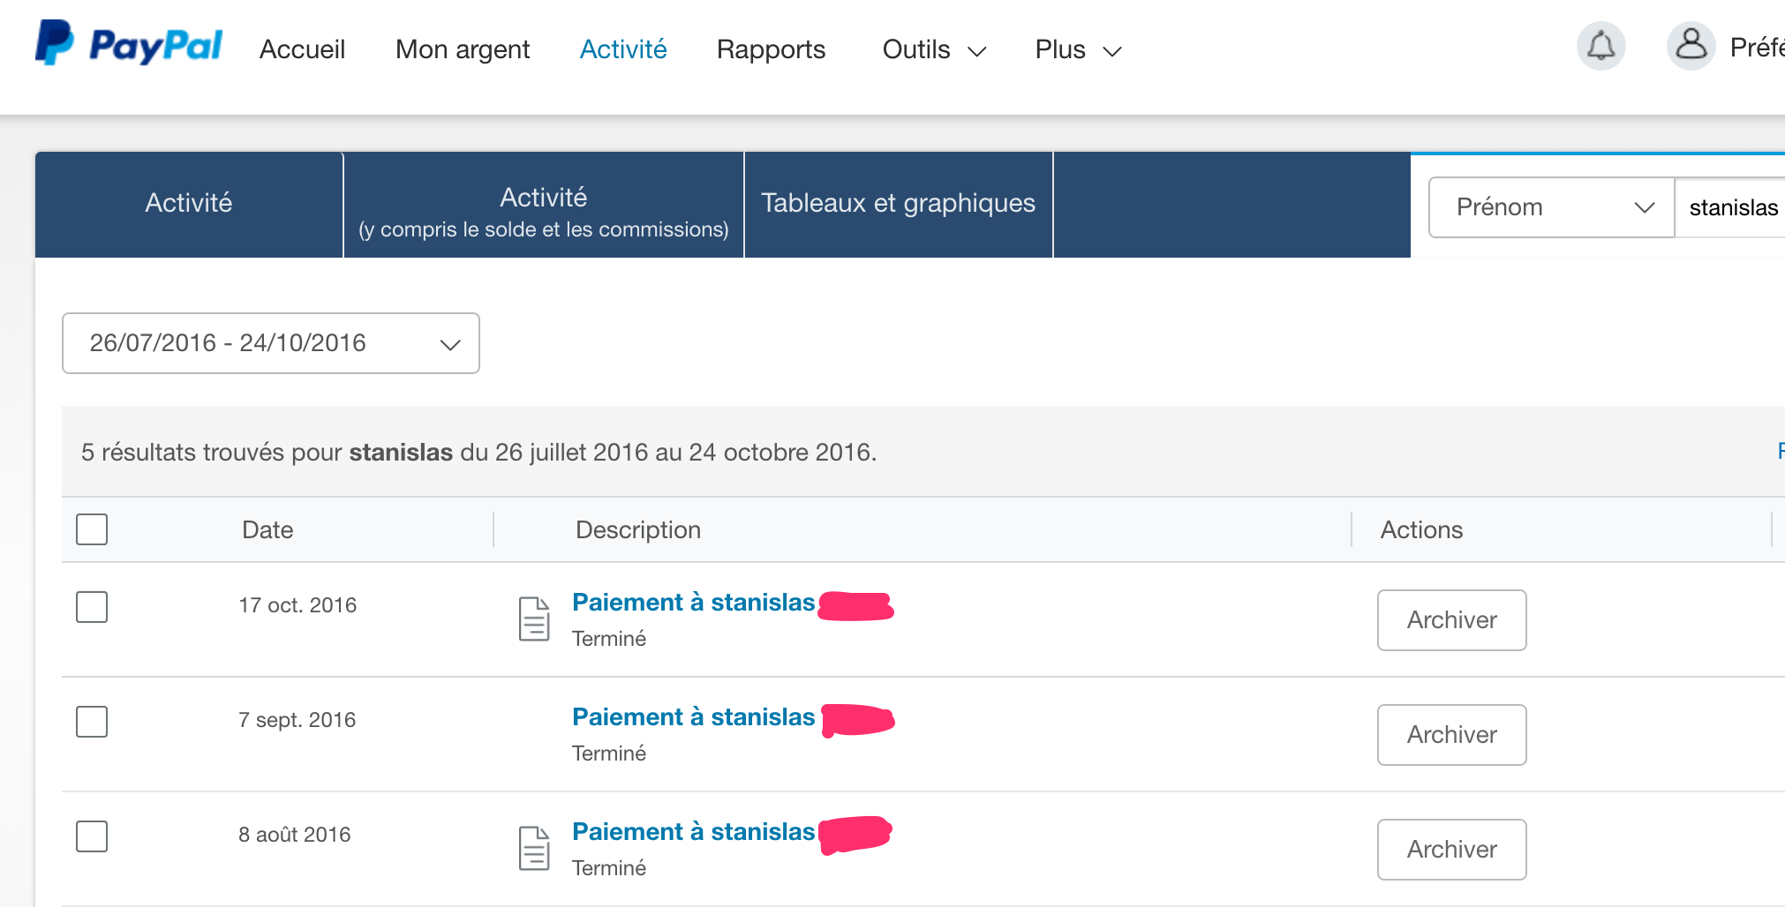The image size is (1785, 907).
Task: Open the Prénom search filter dropdown
Action: point(1551,207)
